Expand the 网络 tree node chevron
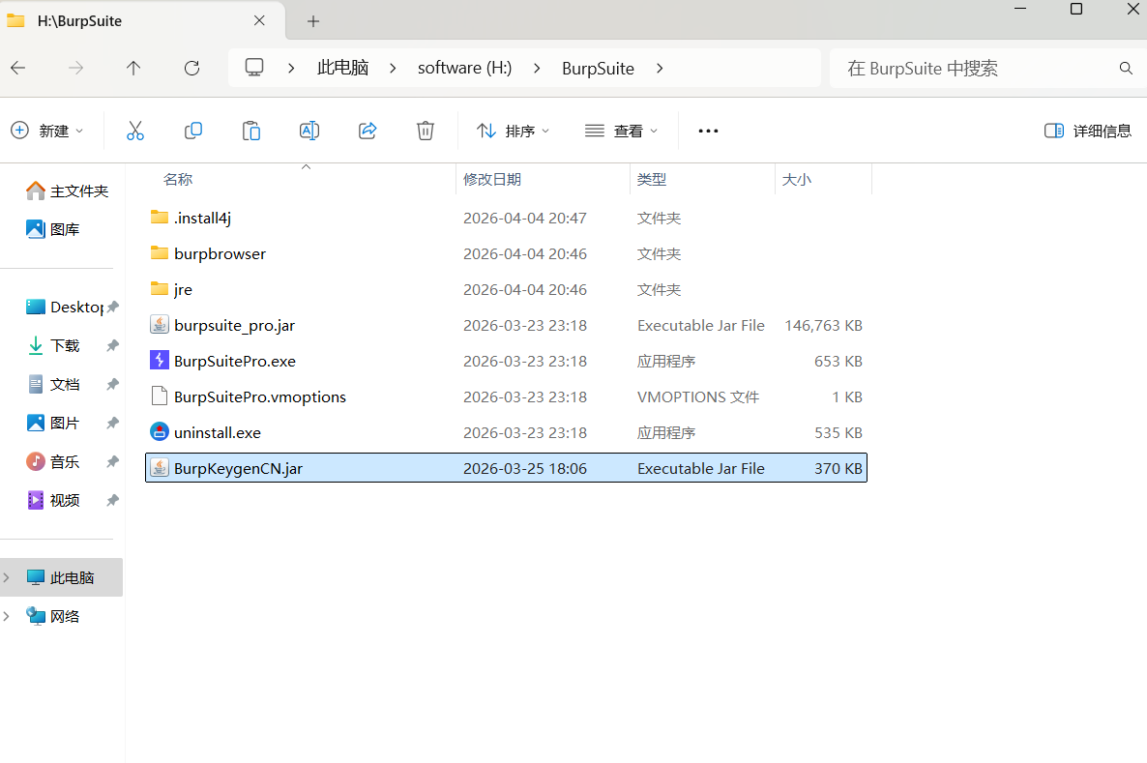The width and height of the screenshot is (1147, 763). click(x=7, y=617)
